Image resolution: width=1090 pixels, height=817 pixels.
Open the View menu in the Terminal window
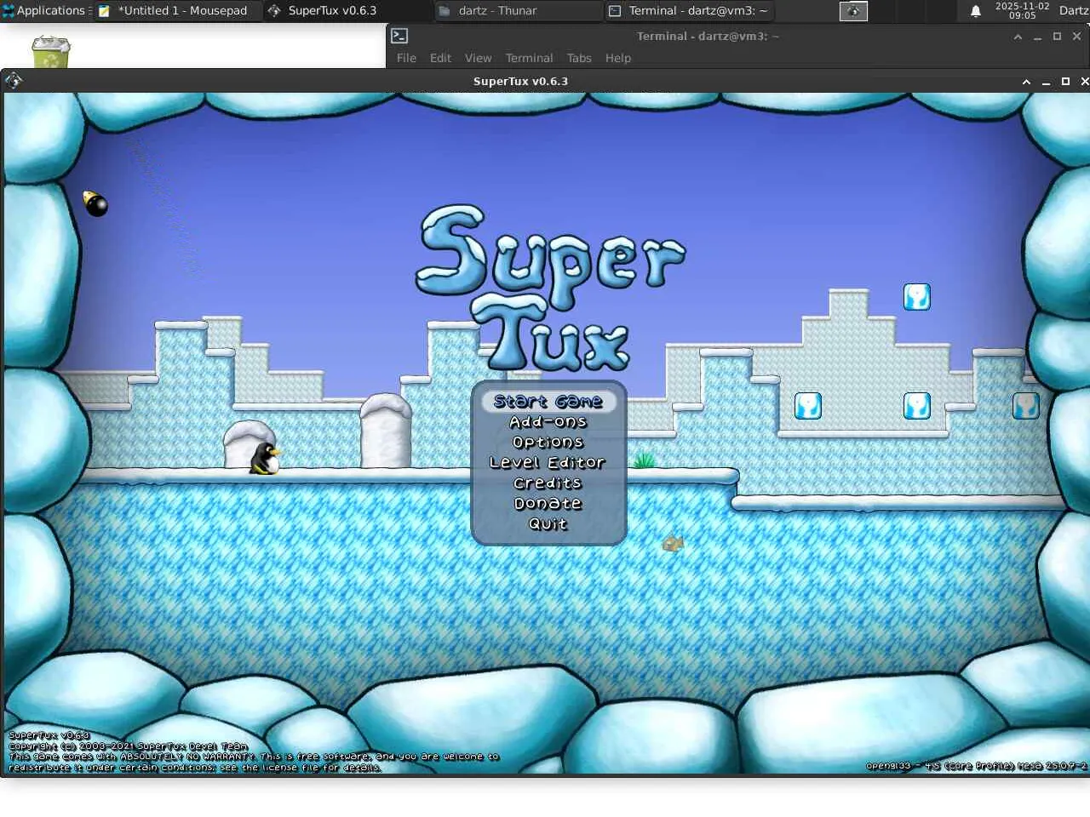pyautogui.click(x=478, y=58)
